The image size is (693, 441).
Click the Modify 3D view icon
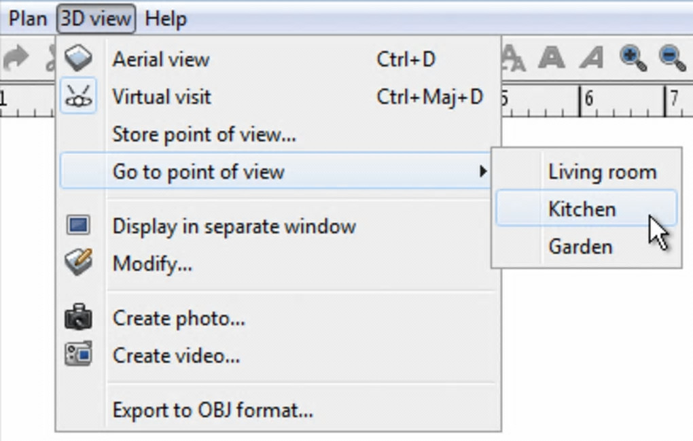coord(79,262)
